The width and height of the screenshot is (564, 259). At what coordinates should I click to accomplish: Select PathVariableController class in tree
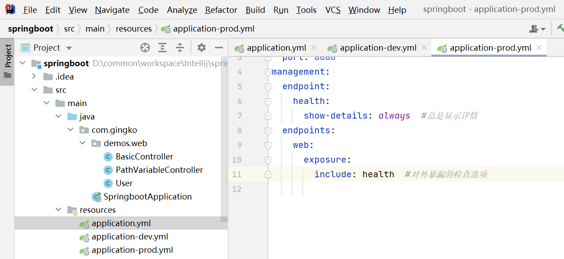tap(153, 170)
